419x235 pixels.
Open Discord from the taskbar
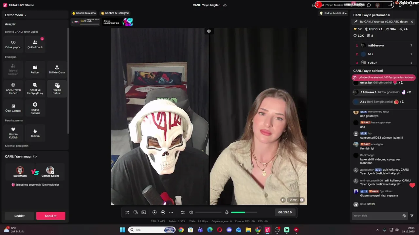[x=229, y=230]
